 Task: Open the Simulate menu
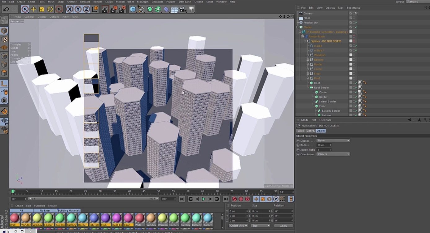click(x=85, y=2)
